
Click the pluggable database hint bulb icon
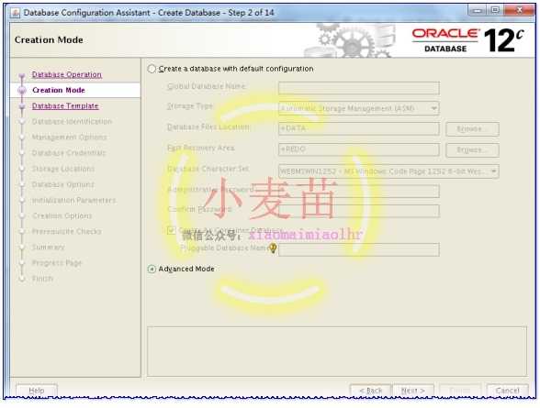click(x=273, y=248)
